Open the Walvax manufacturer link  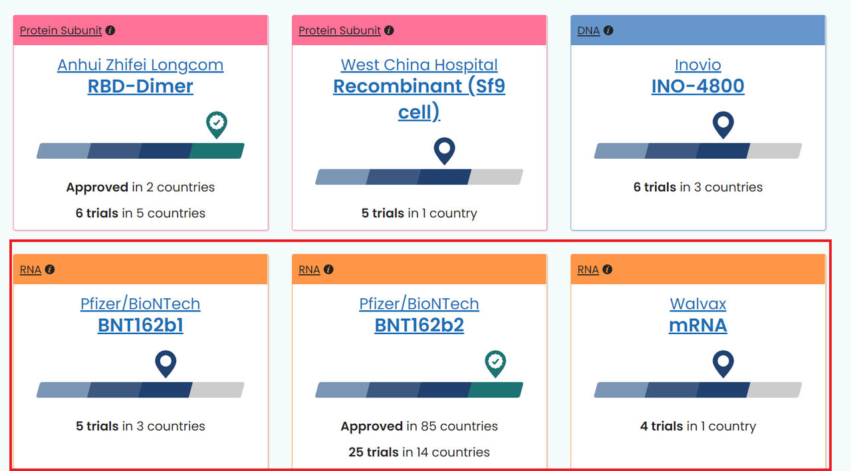[698, 304]
